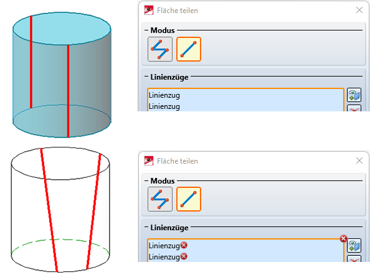Select second Linienzug row in upper dialog list
The height and width of the screenshot is (275, 370).
[x=245, y=106]
